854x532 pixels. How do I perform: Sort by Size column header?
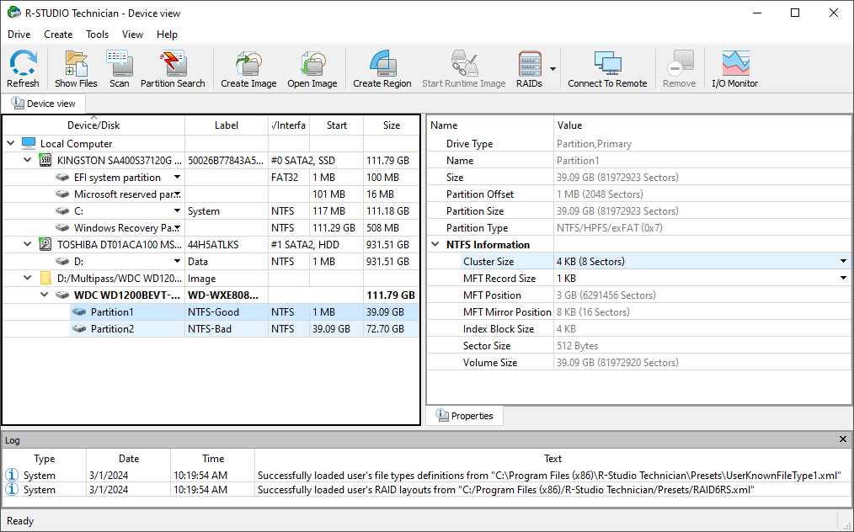[x=392, y=125]
